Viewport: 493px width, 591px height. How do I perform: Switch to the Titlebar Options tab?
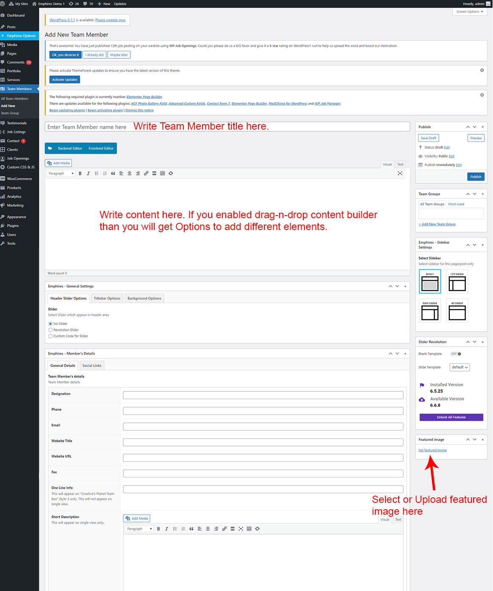click(x=107, y=298)
